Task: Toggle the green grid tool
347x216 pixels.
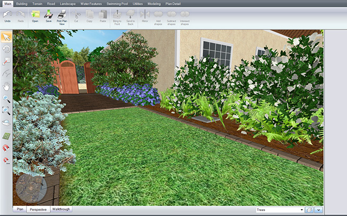Action: 6,135
